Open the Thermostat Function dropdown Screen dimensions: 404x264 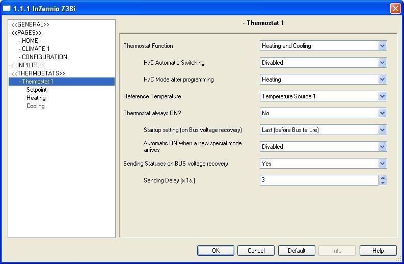click(323, 46)
